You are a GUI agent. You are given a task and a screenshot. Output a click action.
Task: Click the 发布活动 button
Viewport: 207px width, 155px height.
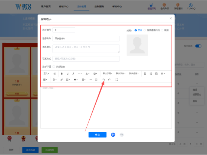(30, 150)
